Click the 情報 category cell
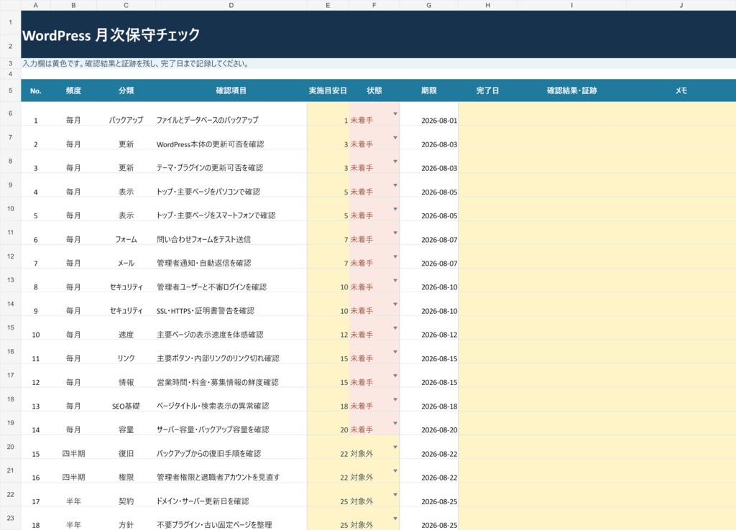736x530 pixels. point(126,376)
